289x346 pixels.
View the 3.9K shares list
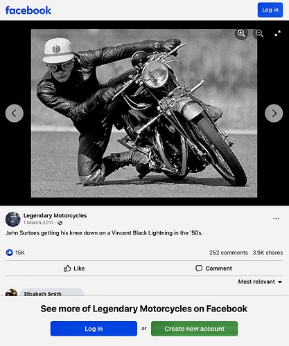click(x=268, y=253)
